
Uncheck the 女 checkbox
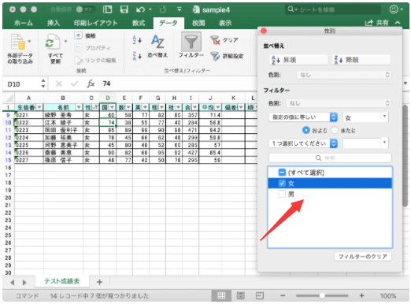(x=282, y=184)
